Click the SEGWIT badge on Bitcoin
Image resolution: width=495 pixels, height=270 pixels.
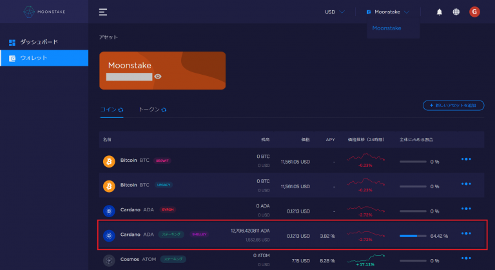tap(162, 160)
